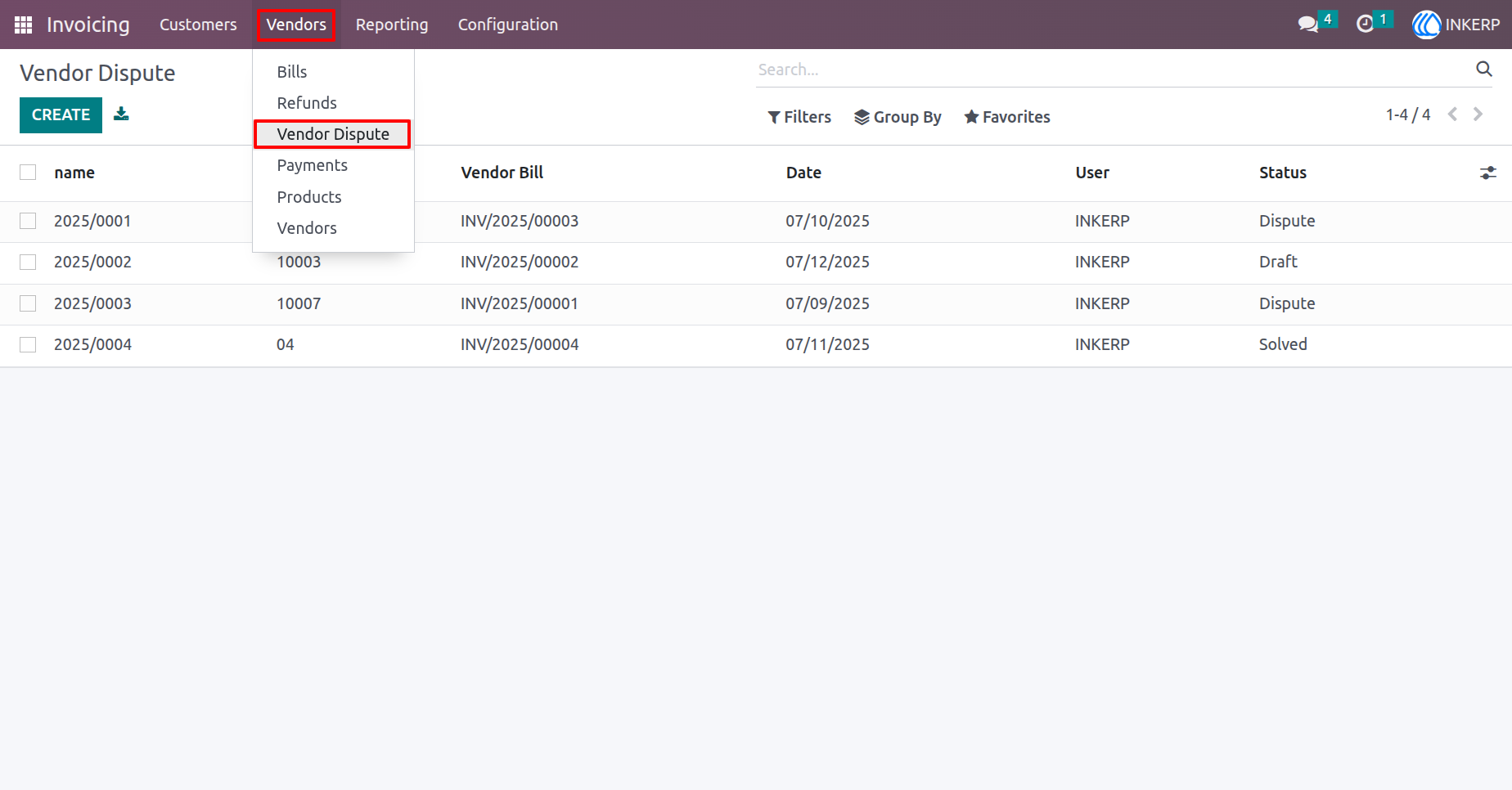Expand the Filters dropdown
The image size is (1512, 790).
pos(799,117)
